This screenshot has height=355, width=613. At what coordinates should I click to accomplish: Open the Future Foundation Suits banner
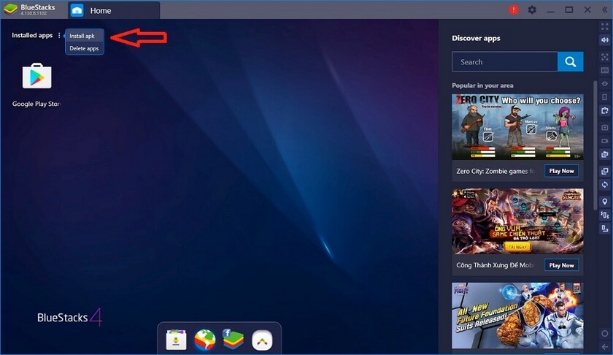(x=517, y=316)
